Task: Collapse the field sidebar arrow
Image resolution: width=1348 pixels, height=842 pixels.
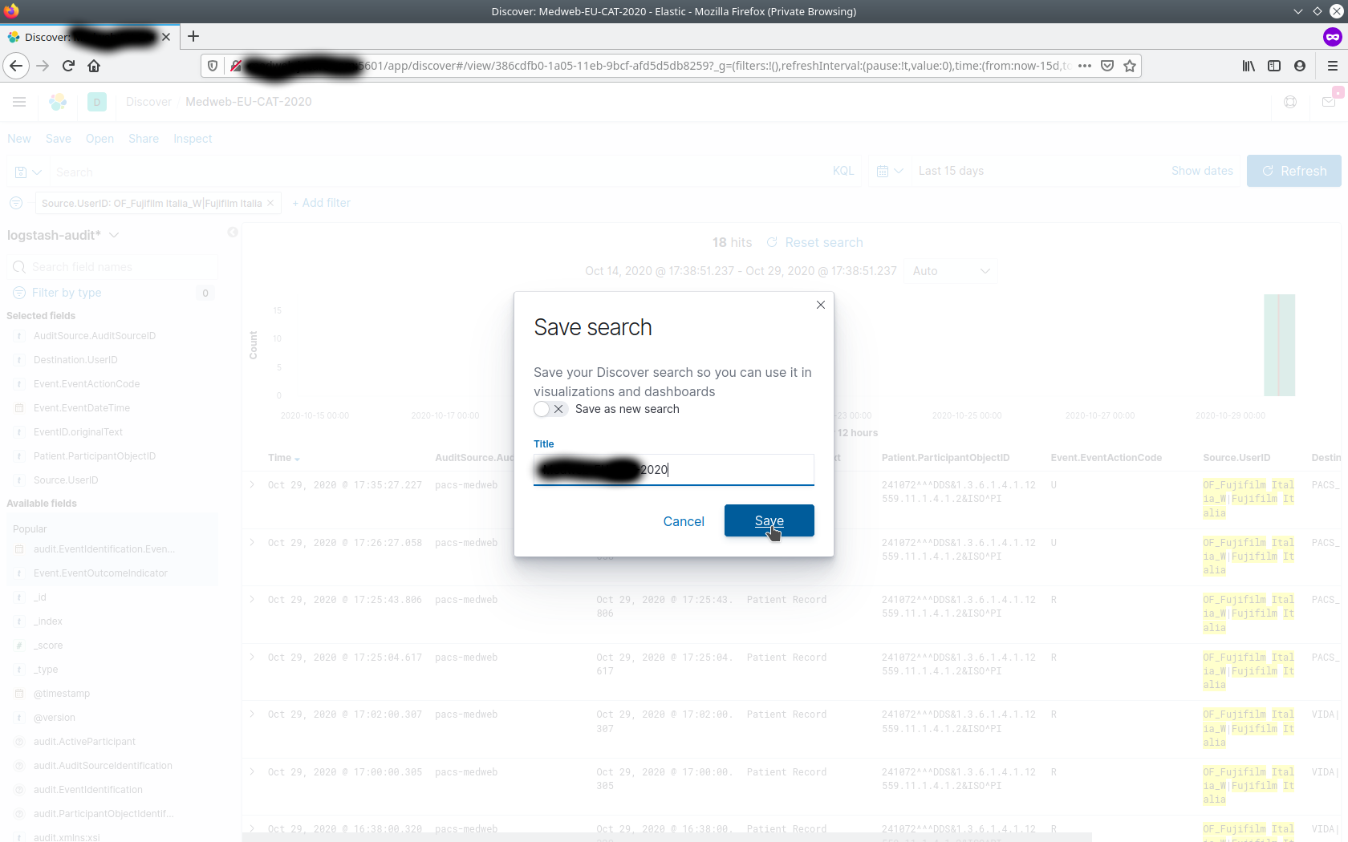Action: tap(233, 232)
